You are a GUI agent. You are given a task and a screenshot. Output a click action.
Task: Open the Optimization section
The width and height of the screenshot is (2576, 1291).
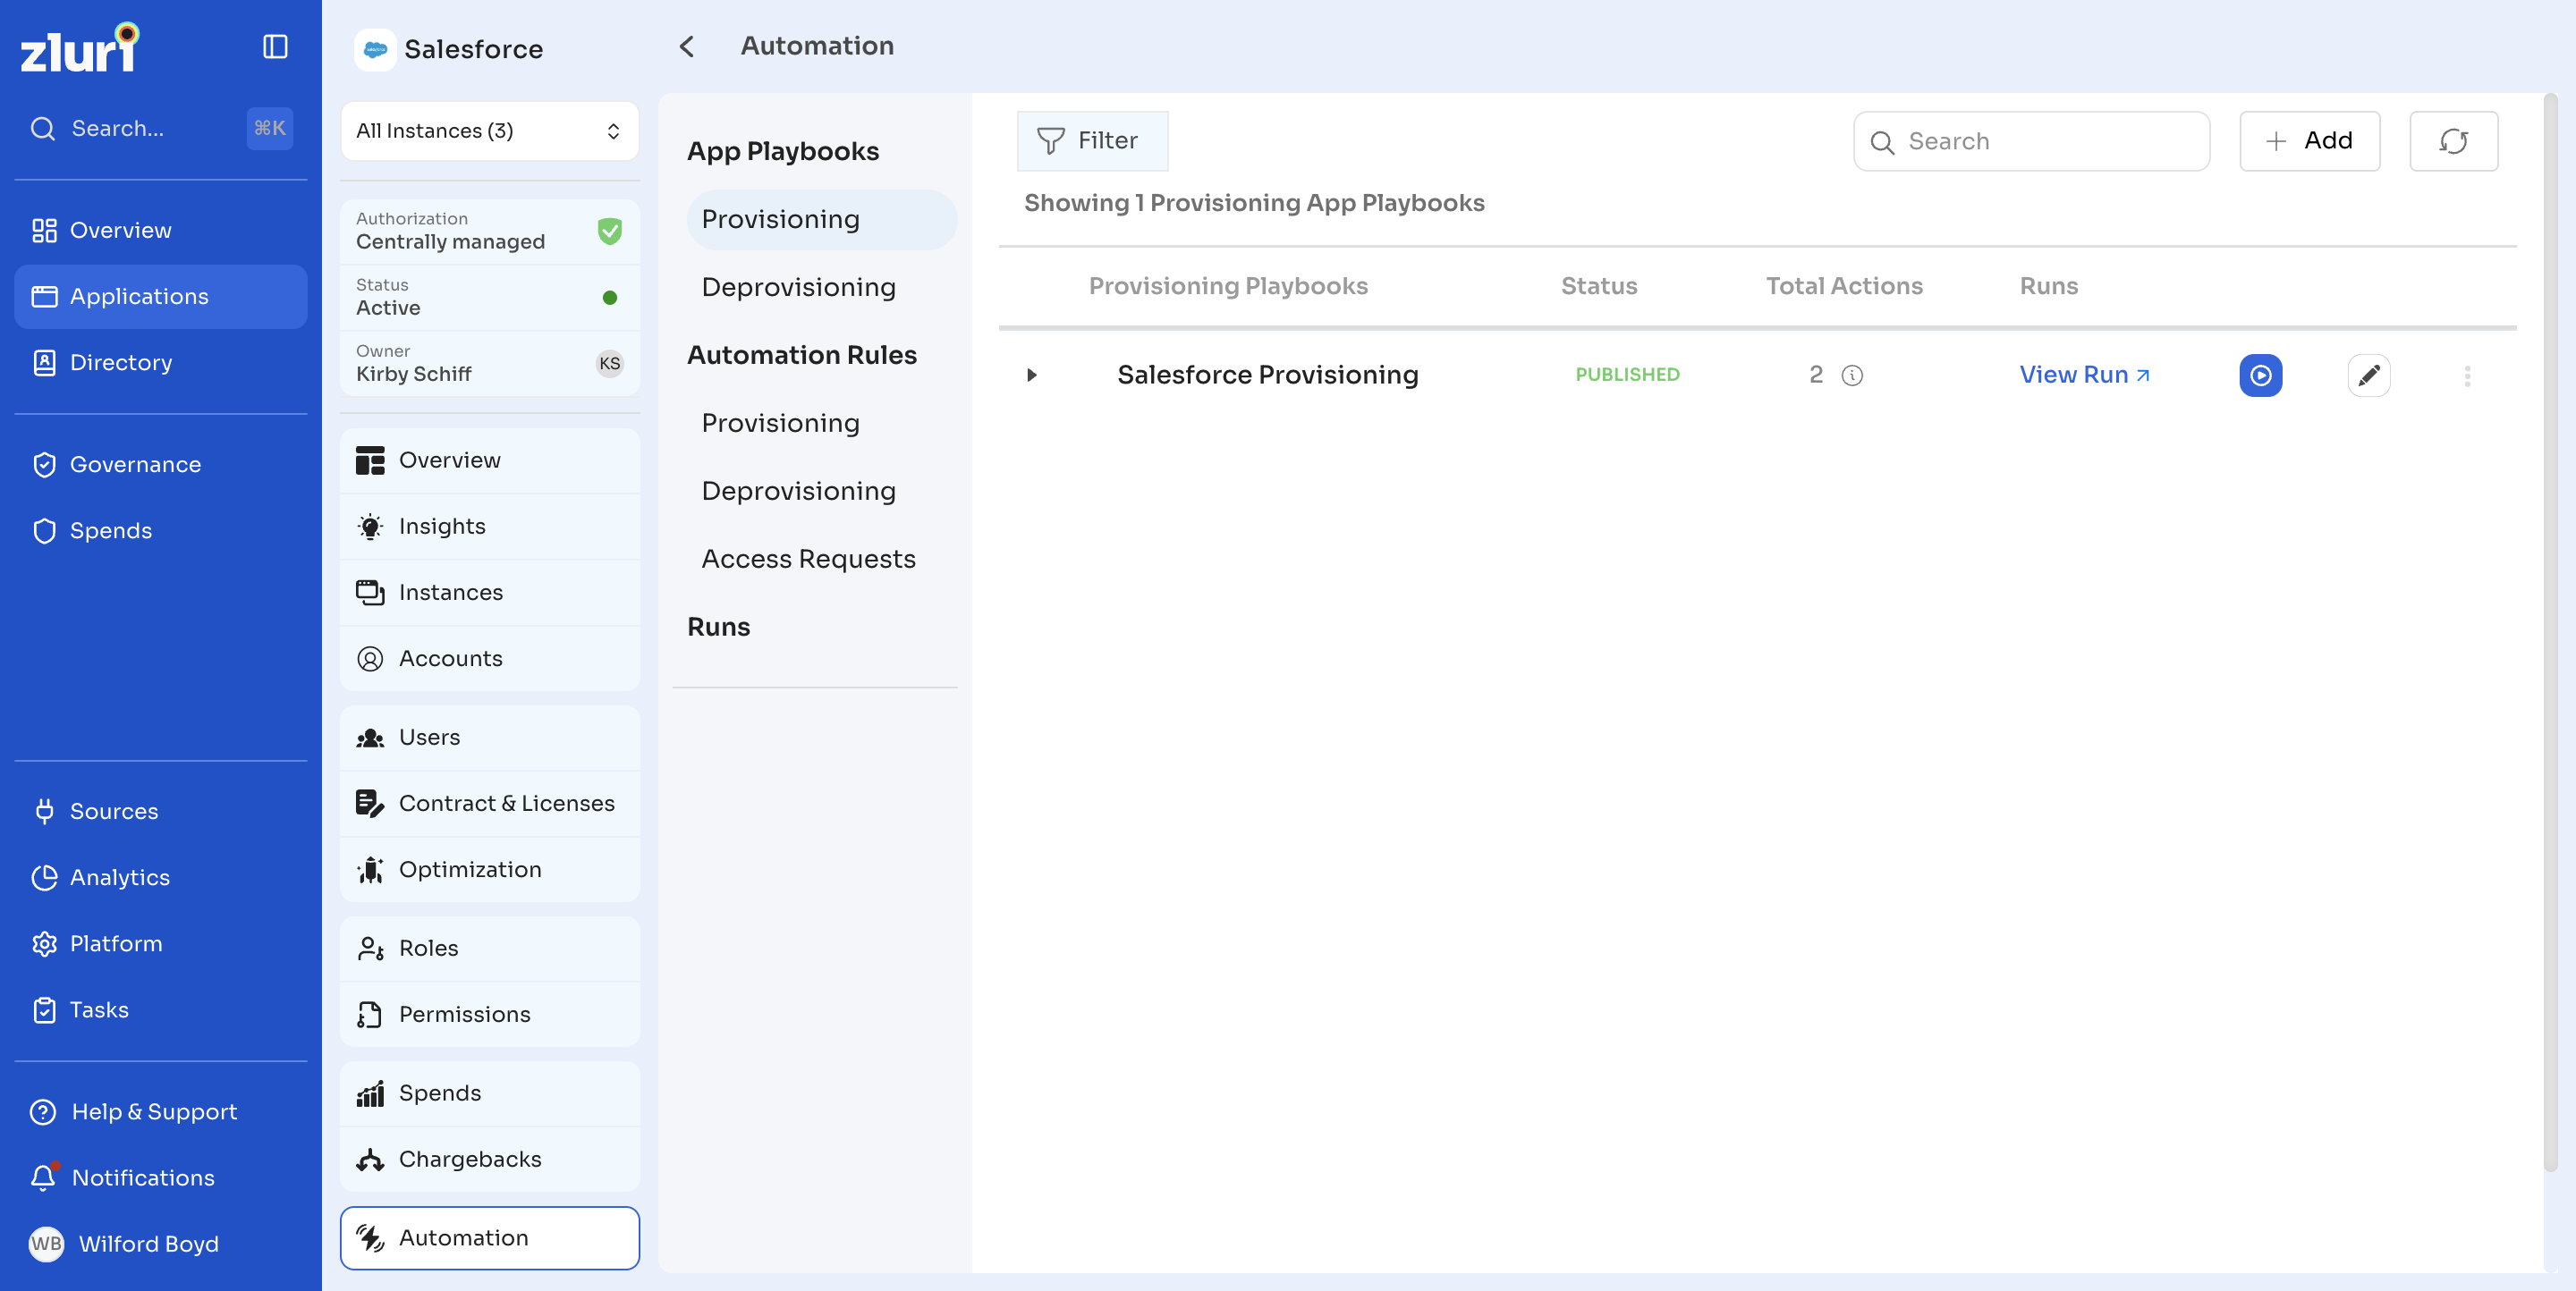tap(489, 869)
